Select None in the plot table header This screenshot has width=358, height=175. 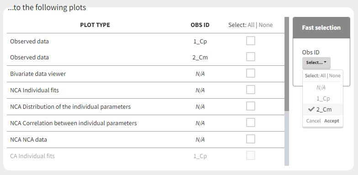point(266,25)
